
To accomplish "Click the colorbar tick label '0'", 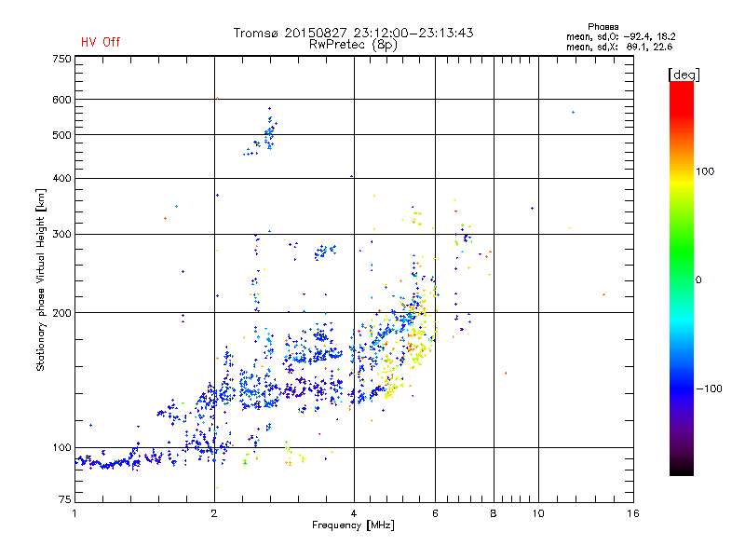I will click(698, 280).
